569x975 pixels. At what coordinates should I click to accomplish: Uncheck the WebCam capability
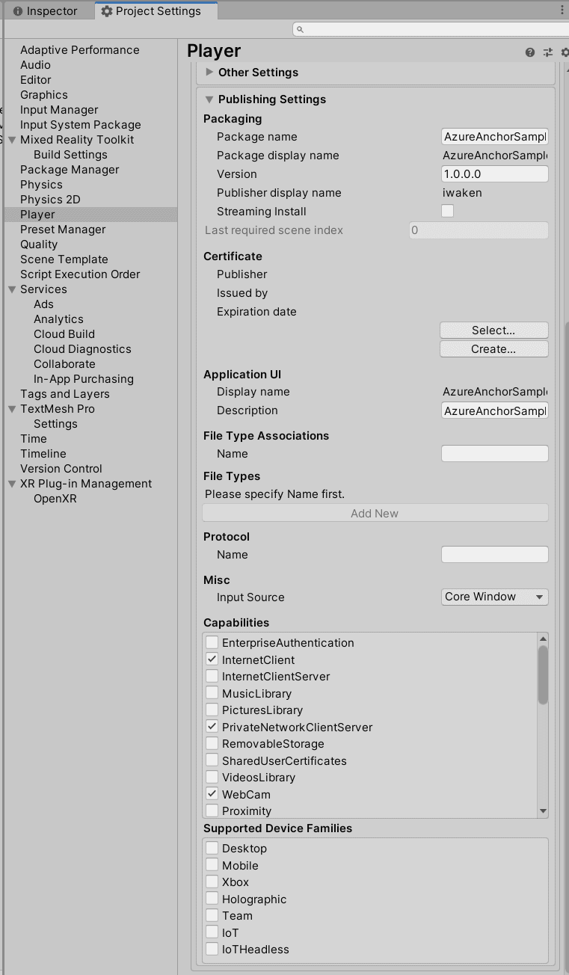(212, 794)
